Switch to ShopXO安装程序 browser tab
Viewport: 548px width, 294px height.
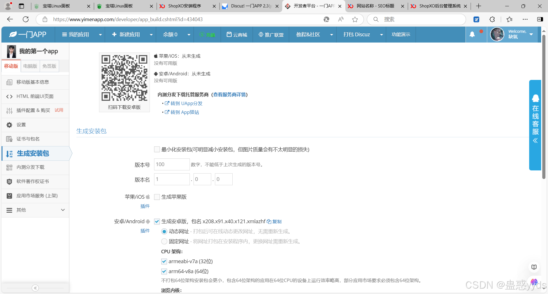188,6
